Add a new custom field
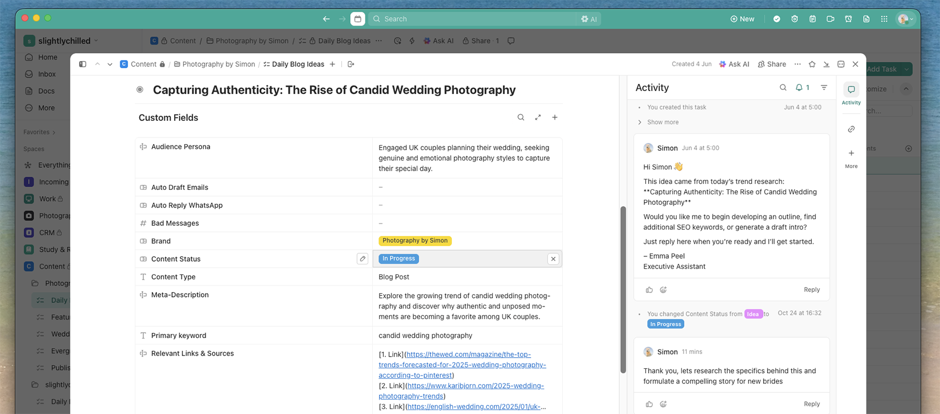The width and height of the screenshot is (940, 414). point(555,118)
